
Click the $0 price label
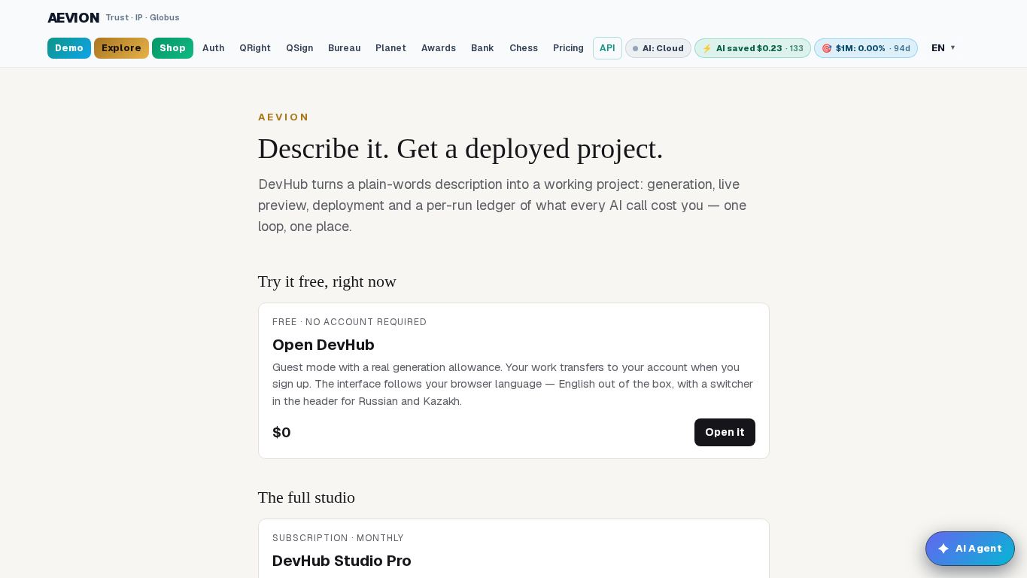pos(281,432)
